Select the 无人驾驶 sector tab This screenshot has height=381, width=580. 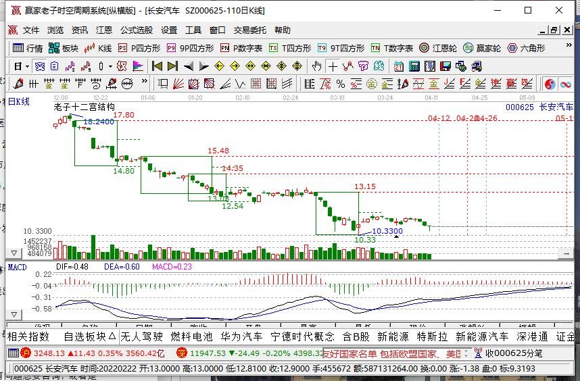point(142,336)
